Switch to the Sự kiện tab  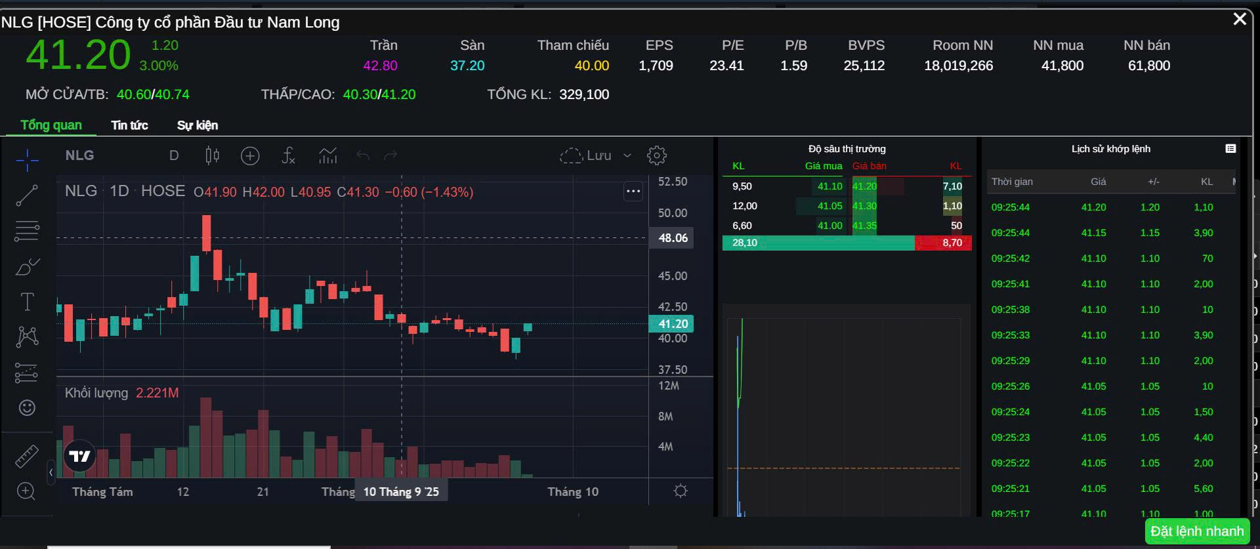pyautogui.click(x=198, y=125)
